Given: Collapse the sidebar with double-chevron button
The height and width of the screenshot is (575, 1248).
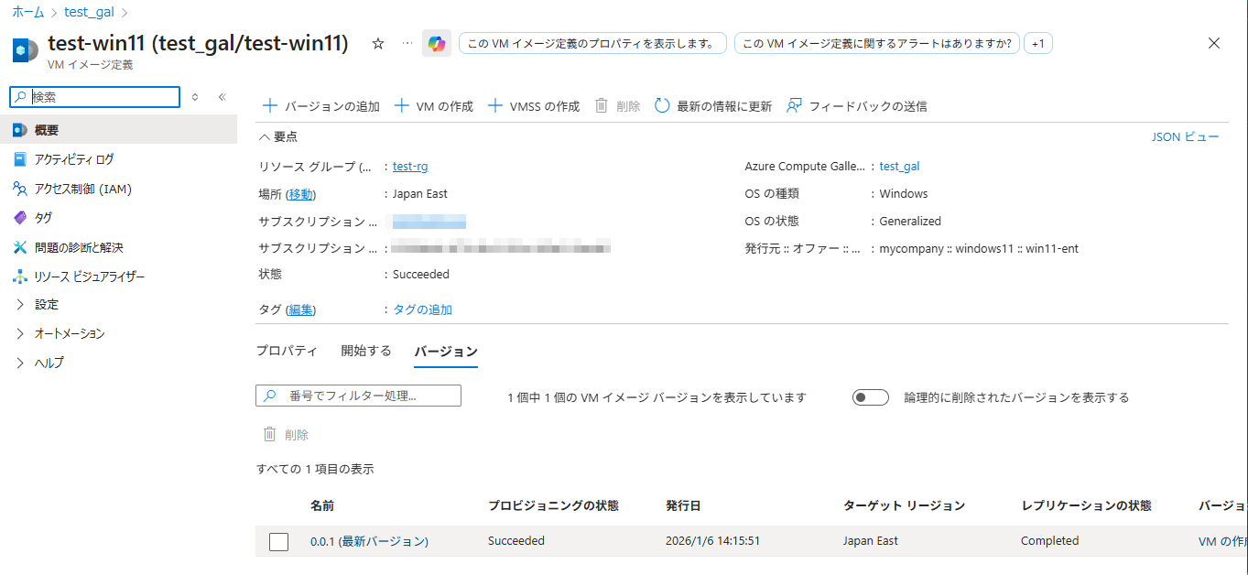Looking at the screenshot, I should click(222, 97).
